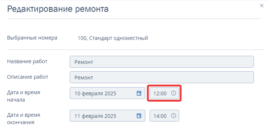268x133 pixels.
Task: Open clock picker for 12:00 start time
Action: (x=174, y=93)
